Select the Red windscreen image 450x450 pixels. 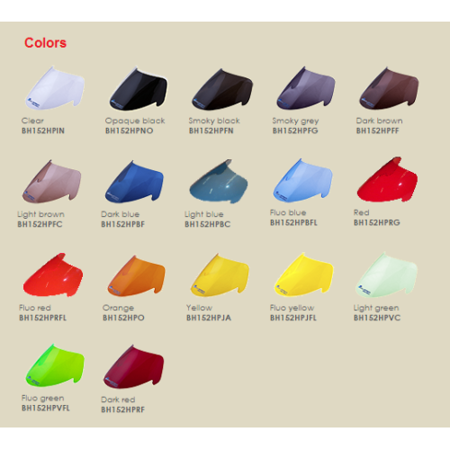click(387, 179)
